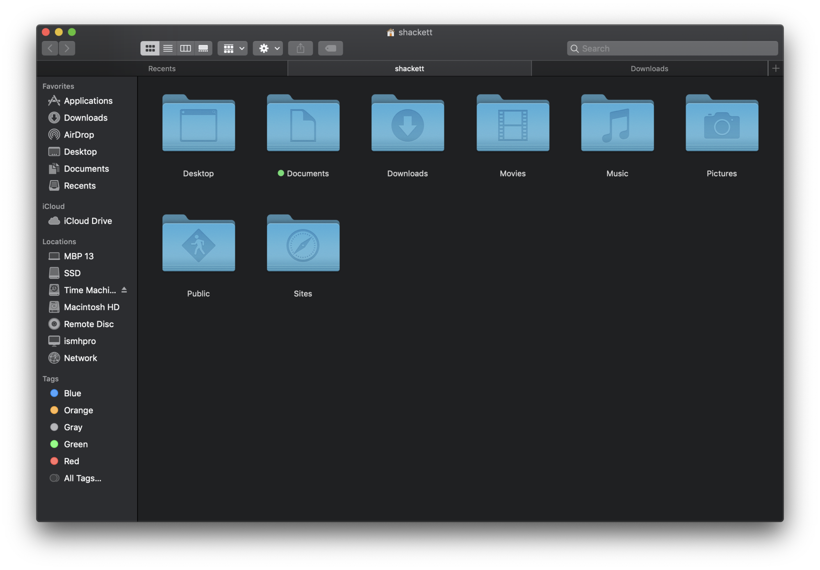
Task: Open the group-by arrangement dropdown
Action: (x=232, y=48)
